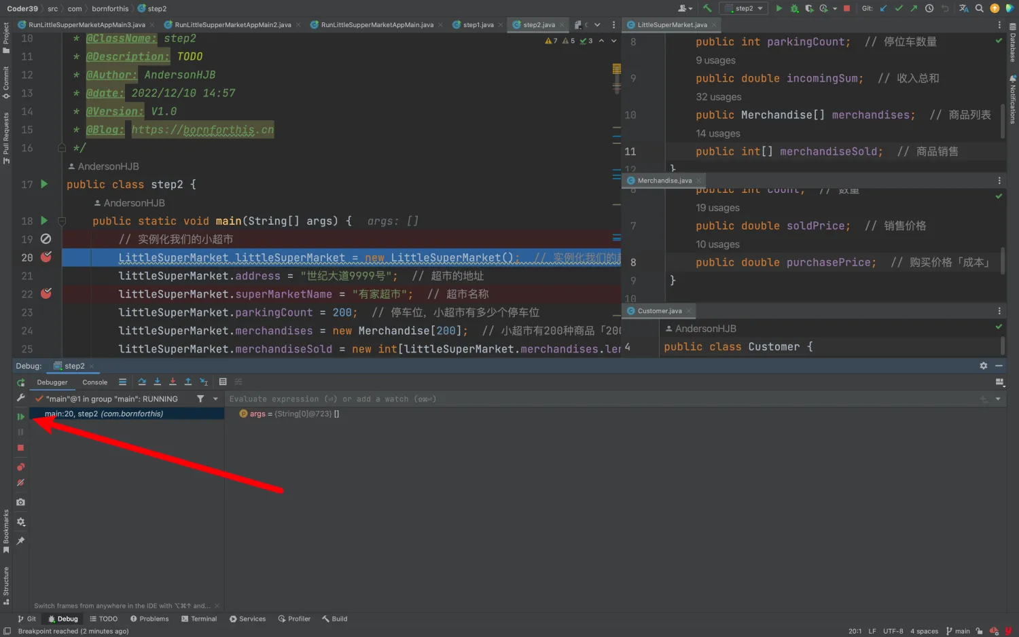The width and height of the screenshot is (1019, 637).
Task: Open Translate icon in toolbar
Action: [964, 8]
